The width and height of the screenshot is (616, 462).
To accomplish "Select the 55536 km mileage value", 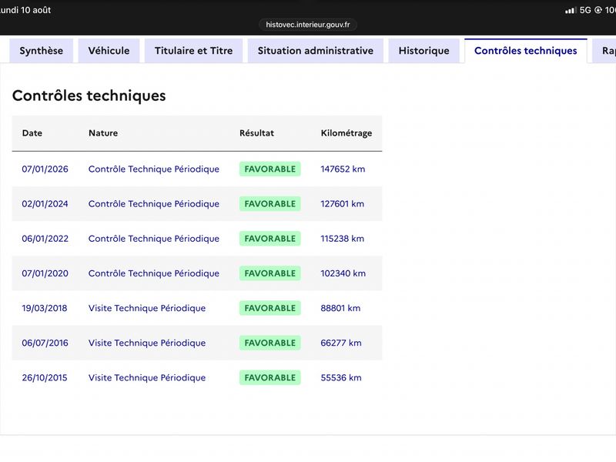I will pyautogui.click(x=341, y=377).
